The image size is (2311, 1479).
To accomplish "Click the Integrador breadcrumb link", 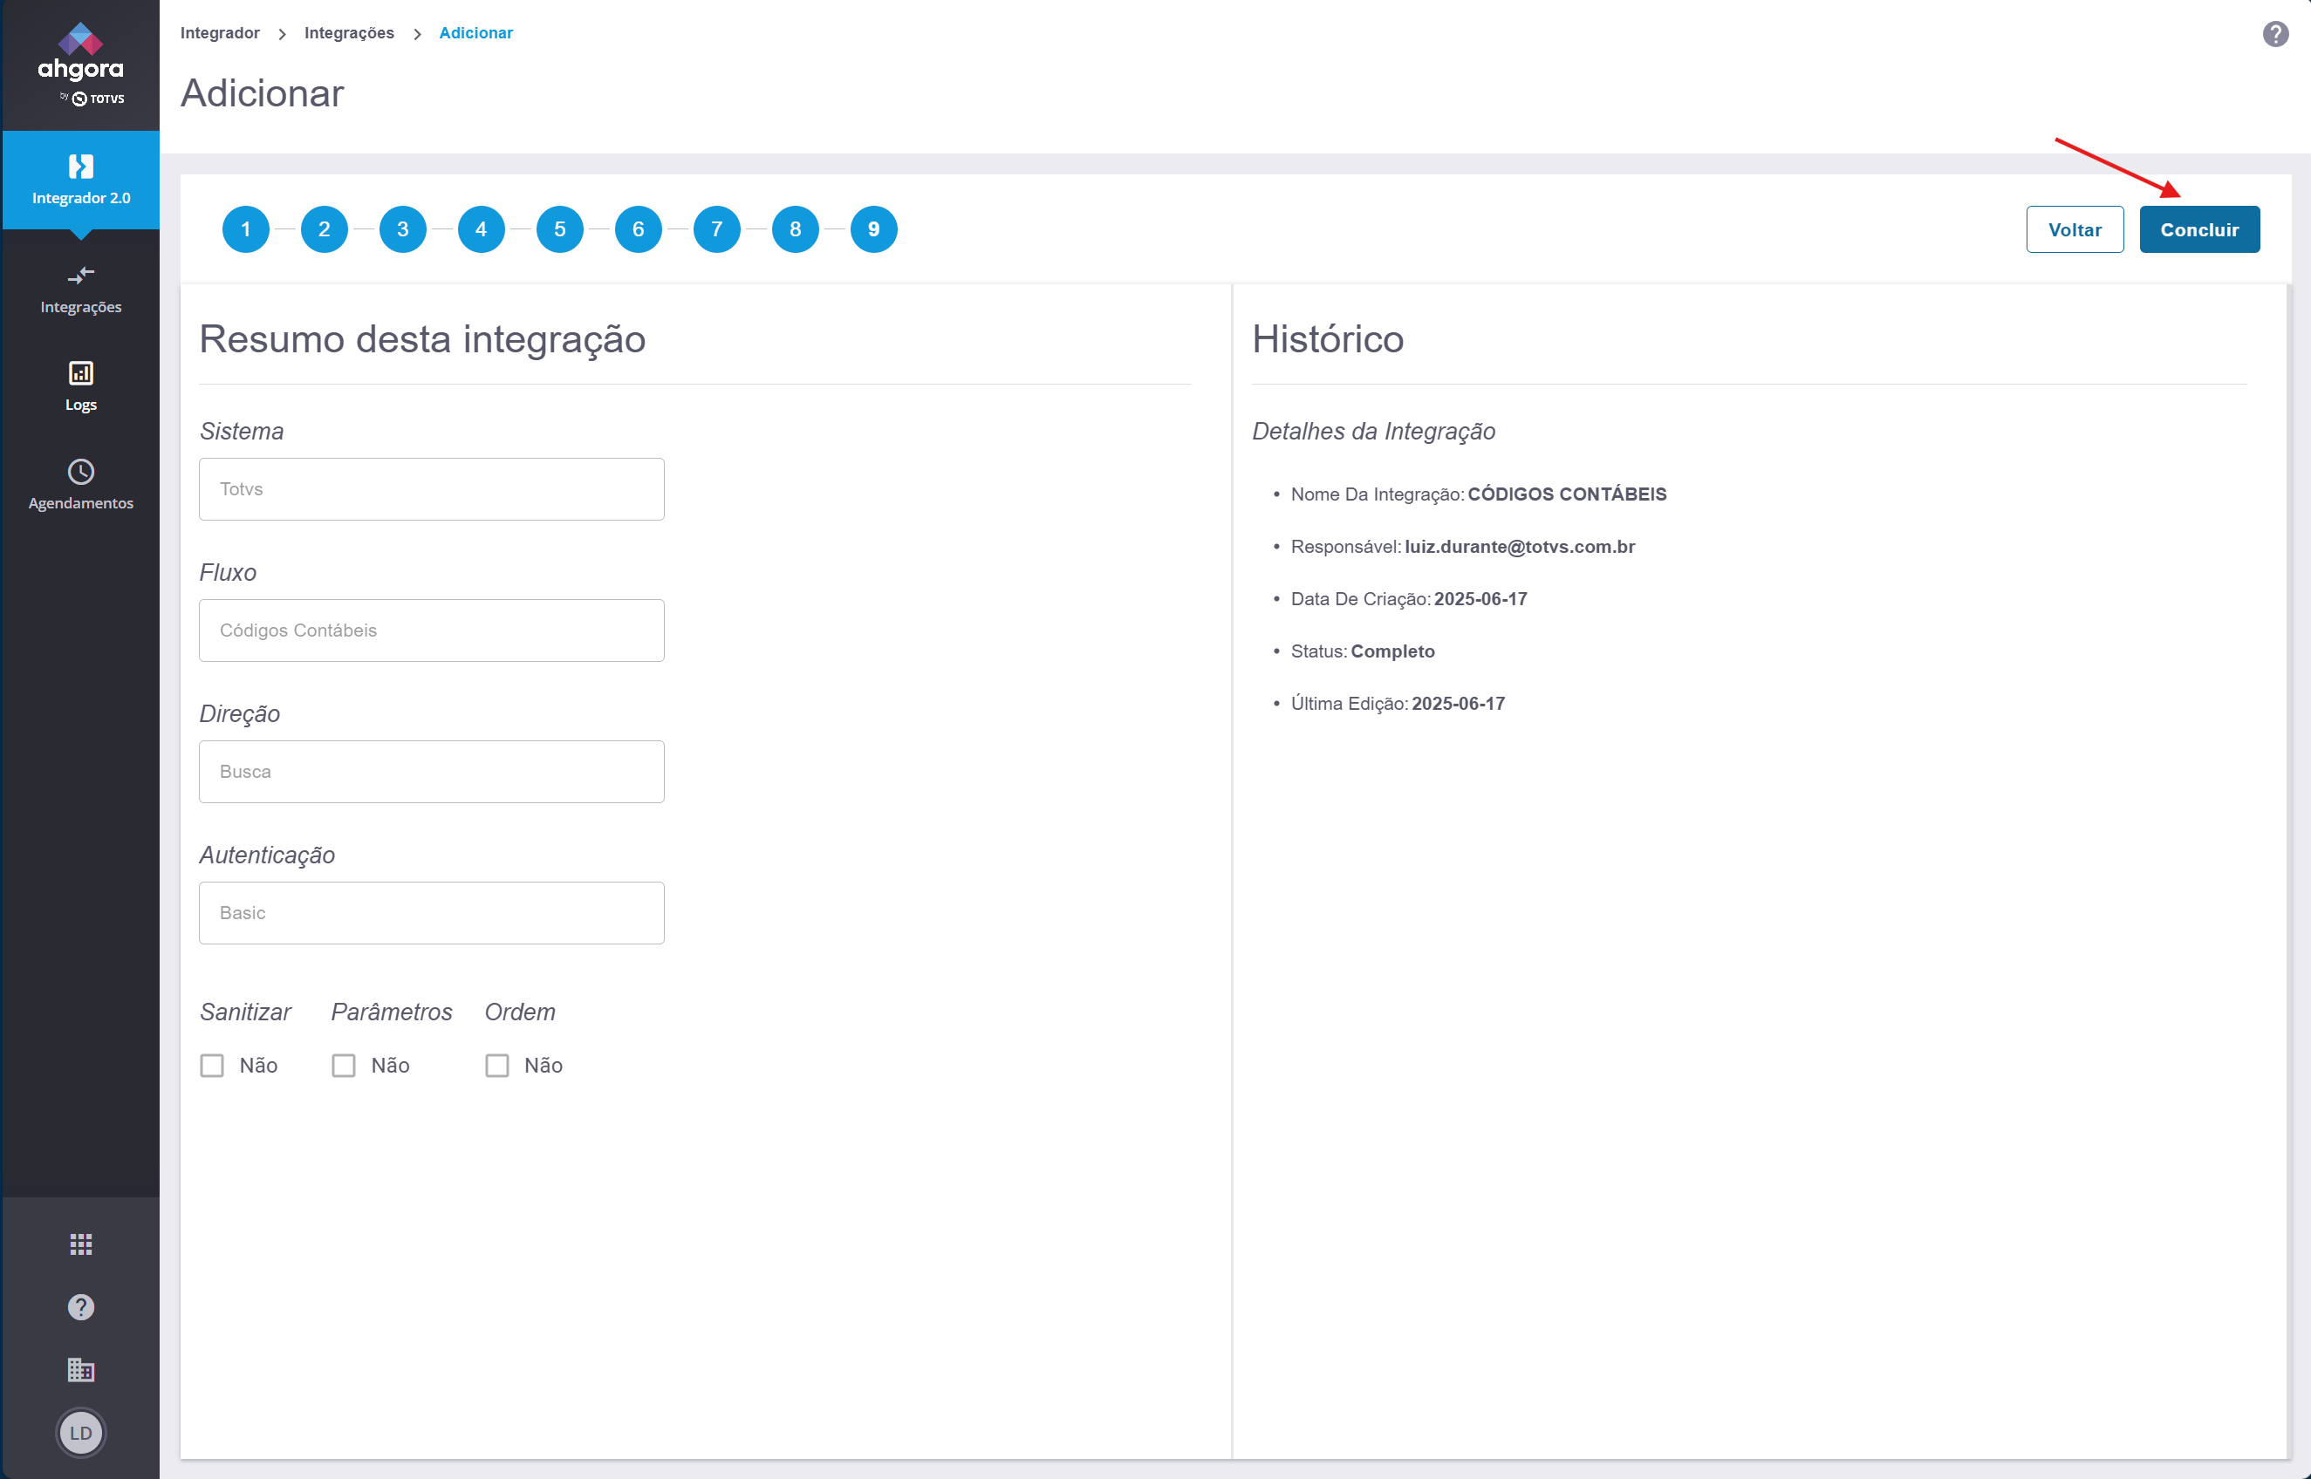I will point(220,32).
